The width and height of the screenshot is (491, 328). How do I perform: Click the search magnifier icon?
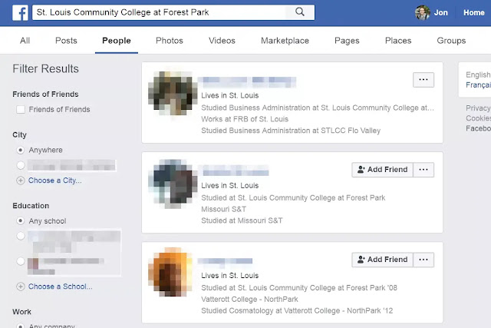(300, 12)
